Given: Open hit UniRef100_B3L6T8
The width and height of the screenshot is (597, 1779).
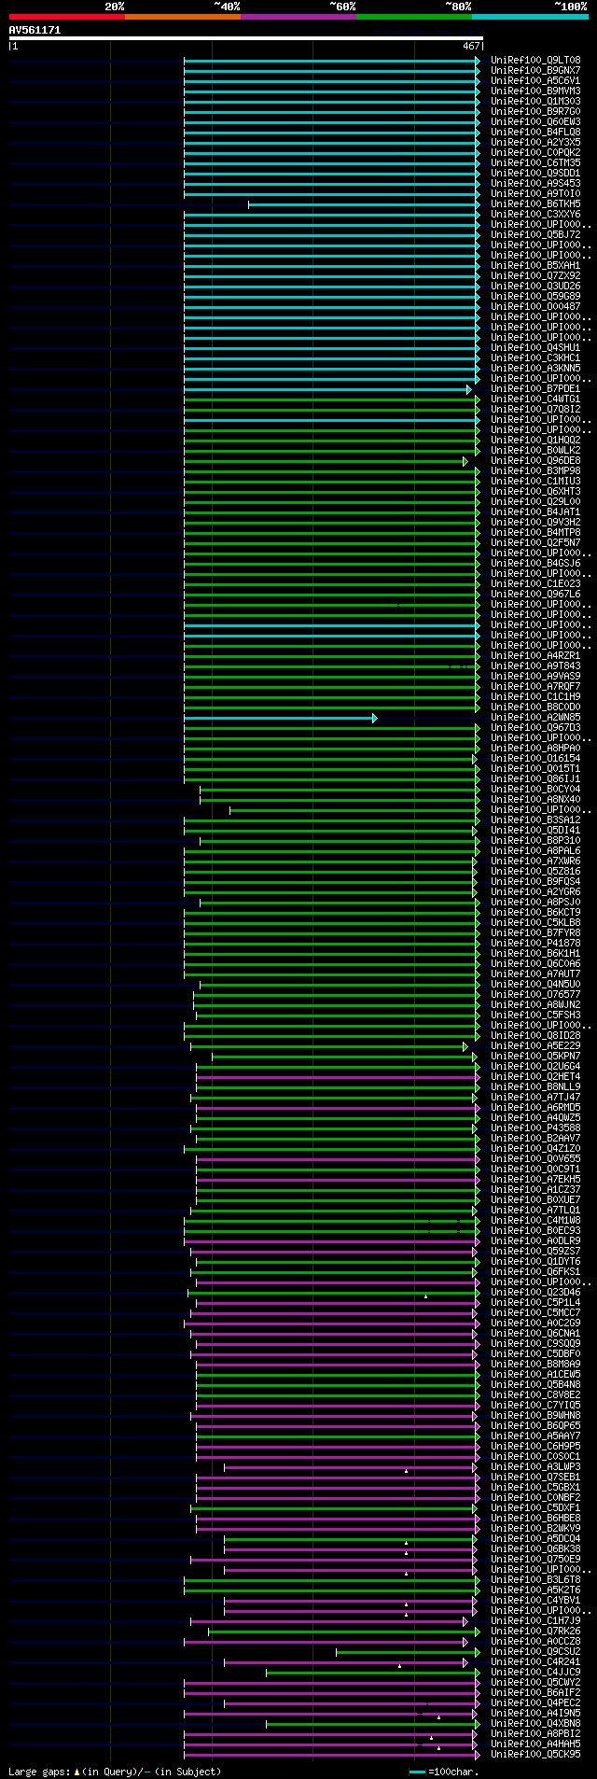Looking at the screenshot, I should (535, 1579).
